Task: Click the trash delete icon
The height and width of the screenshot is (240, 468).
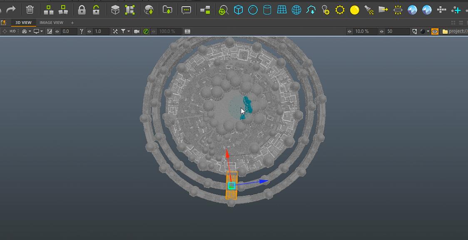Action: pyautogui.click(x=30, y=10)
